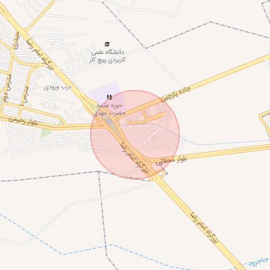Image resolution: width=270 pixels, height=270 pixels.
Task: Click the purple seminary grounds area
Action: [x=105, y=91]
